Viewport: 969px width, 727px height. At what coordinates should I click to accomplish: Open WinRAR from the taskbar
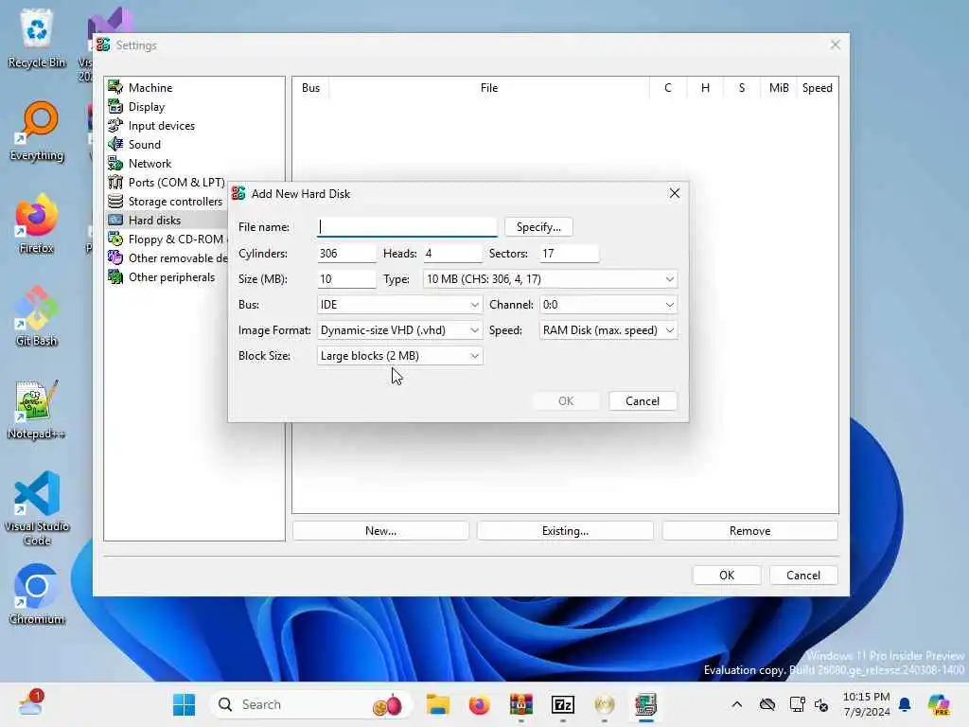coord(521,704)
